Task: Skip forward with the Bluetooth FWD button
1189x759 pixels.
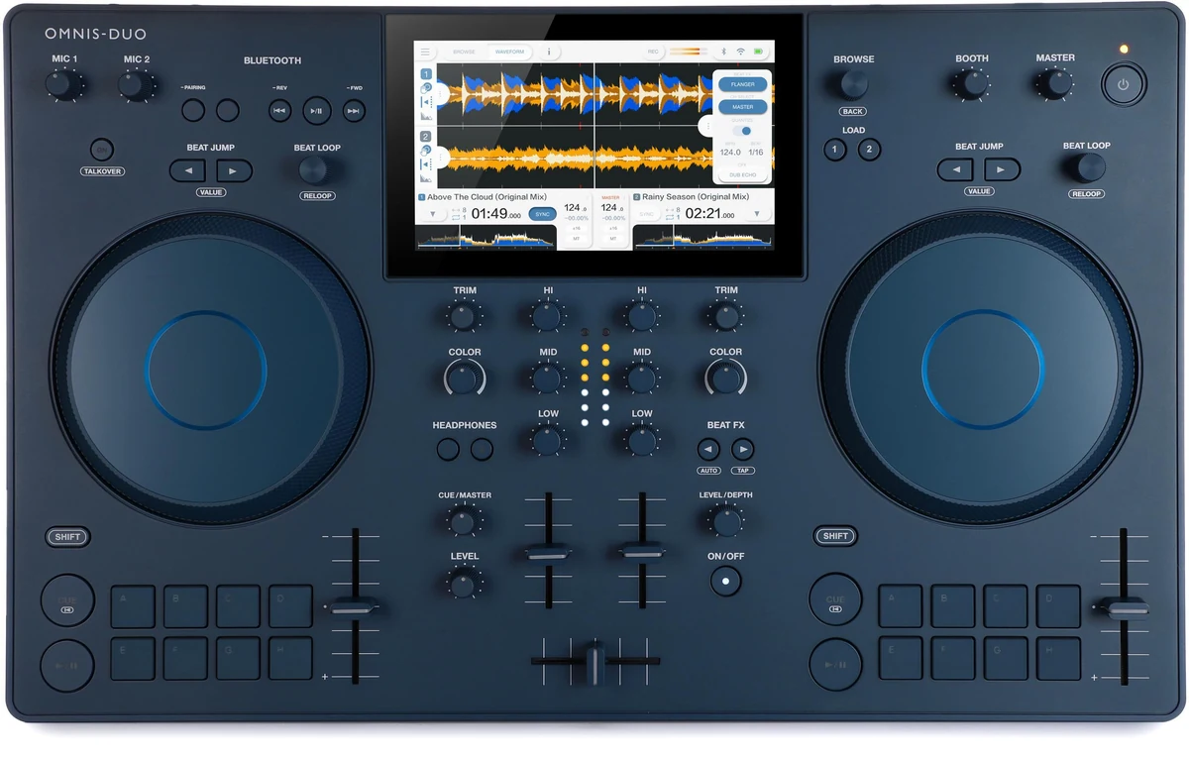Action: point(354,110)
